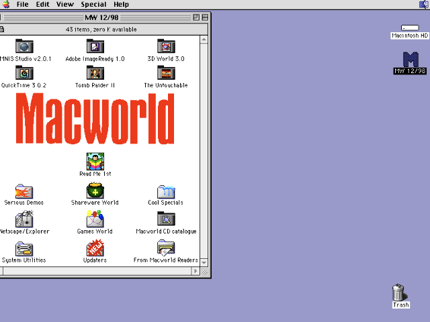Click the 3D World 3.0 folder icon
The height and width of the screenshot is (322, 430).
click(x=166, y=46)
